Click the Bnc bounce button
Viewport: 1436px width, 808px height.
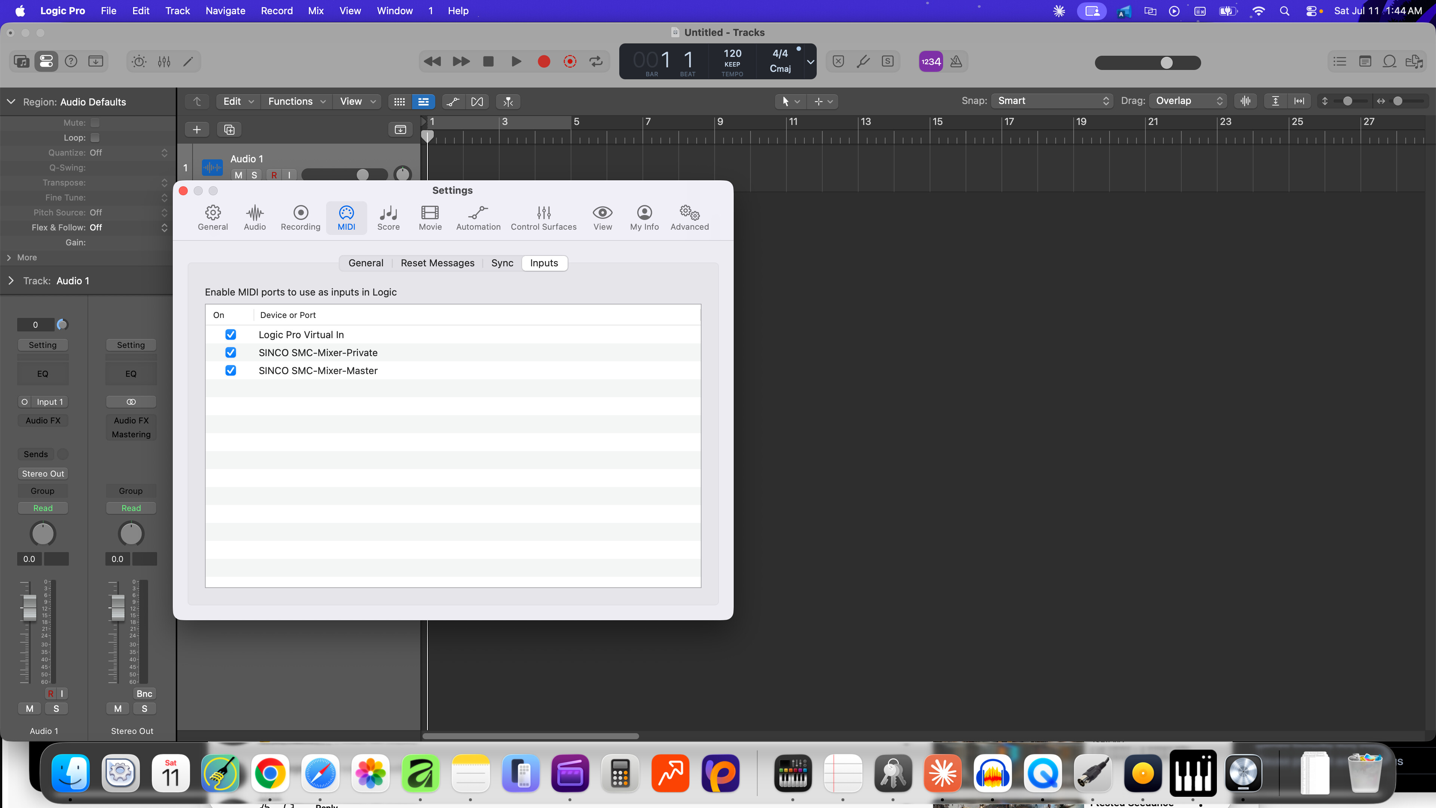144,694
